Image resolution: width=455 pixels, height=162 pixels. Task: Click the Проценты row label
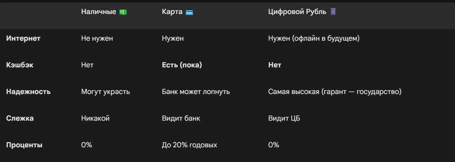[24, 145]
